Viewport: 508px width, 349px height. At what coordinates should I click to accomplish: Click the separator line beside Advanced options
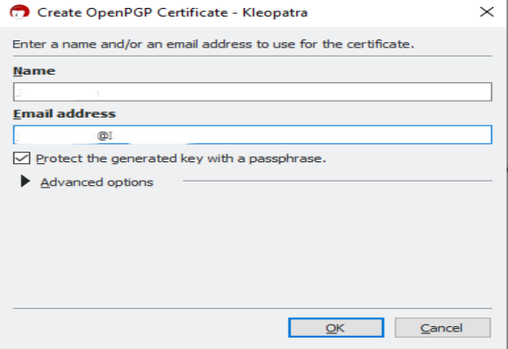(337, 181)
